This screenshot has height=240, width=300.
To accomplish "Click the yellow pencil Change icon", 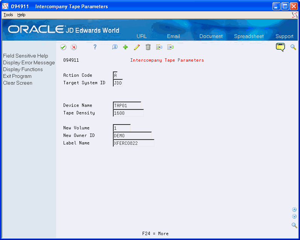I will pyautogui.click(x=137, y=47).
